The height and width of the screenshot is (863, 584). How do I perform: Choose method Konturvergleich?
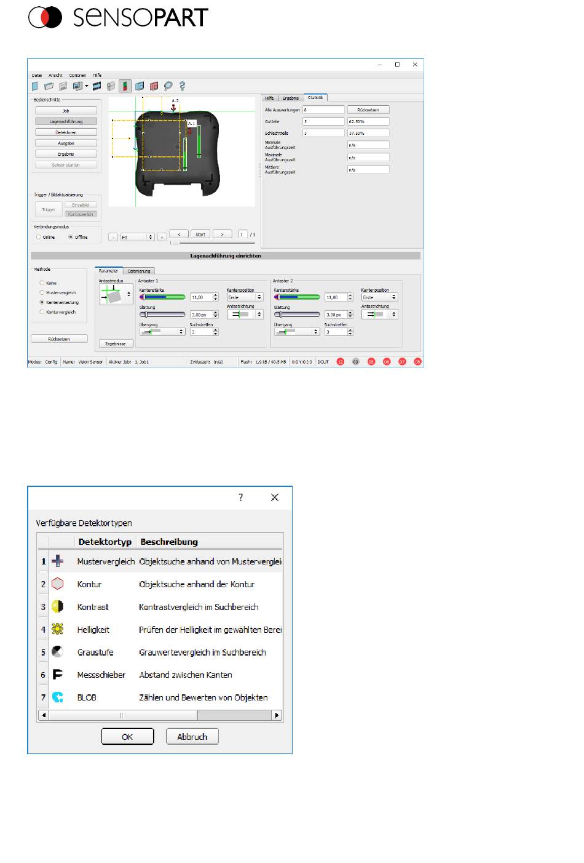pos(42,312)
